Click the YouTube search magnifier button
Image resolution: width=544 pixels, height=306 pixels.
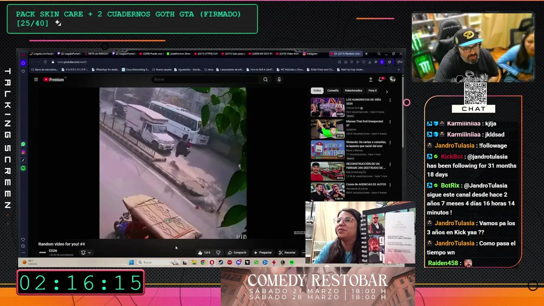point(266,79)
